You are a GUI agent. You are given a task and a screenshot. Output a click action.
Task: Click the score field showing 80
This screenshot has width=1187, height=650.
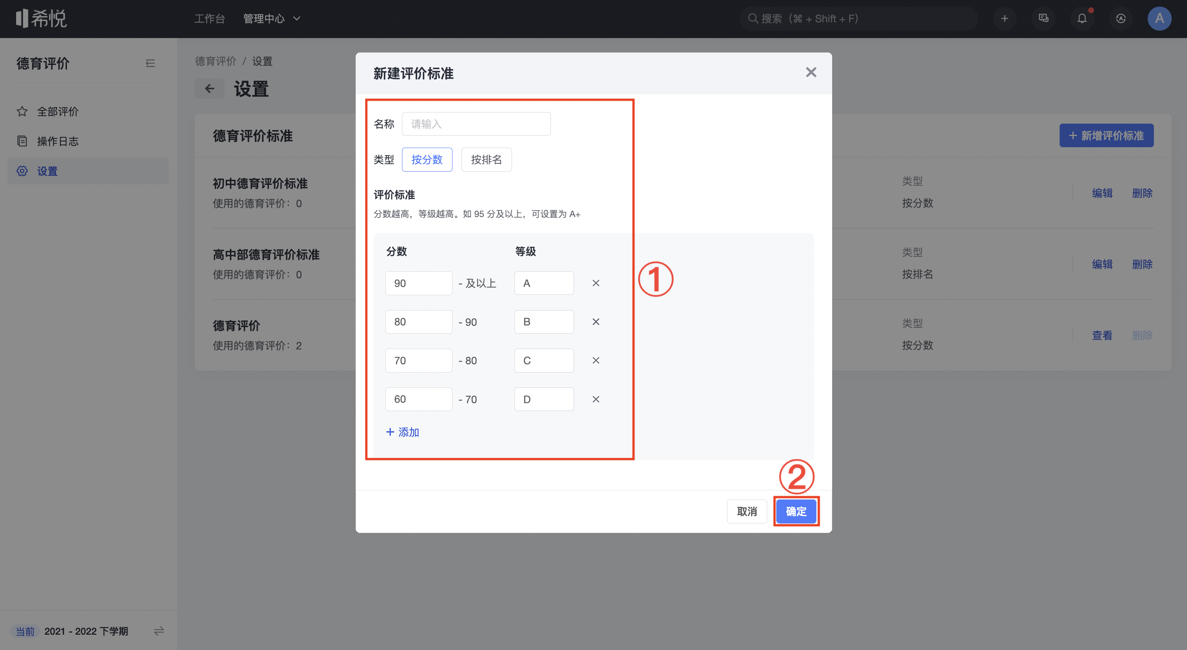click(419, 322)
